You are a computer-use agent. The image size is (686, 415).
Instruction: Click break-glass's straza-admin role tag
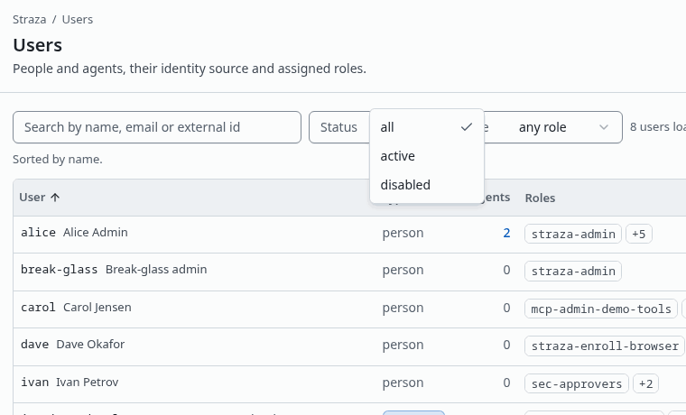tap(573, 272)
